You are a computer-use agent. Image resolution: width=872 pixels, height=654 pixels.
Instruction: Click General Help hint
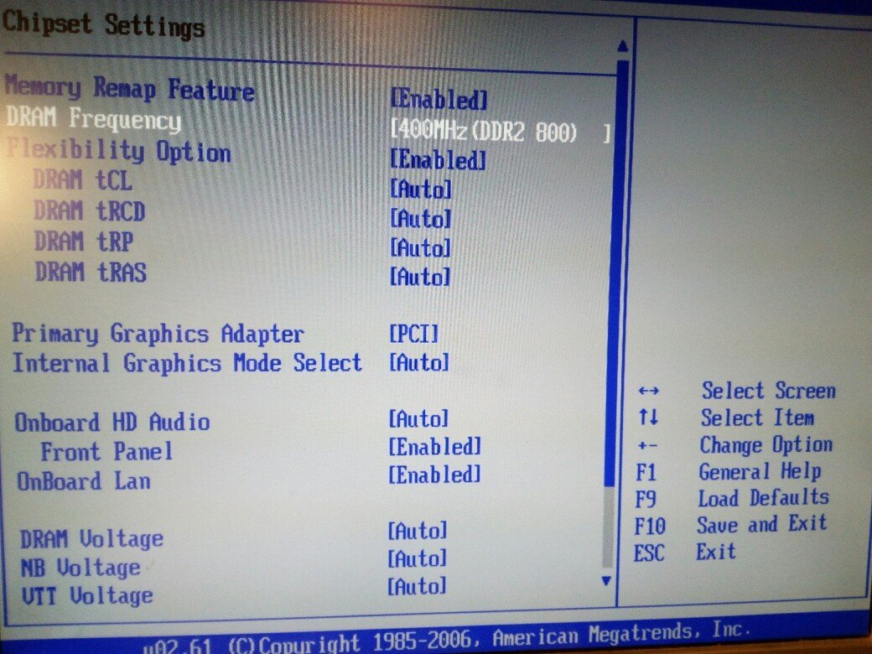760,471
